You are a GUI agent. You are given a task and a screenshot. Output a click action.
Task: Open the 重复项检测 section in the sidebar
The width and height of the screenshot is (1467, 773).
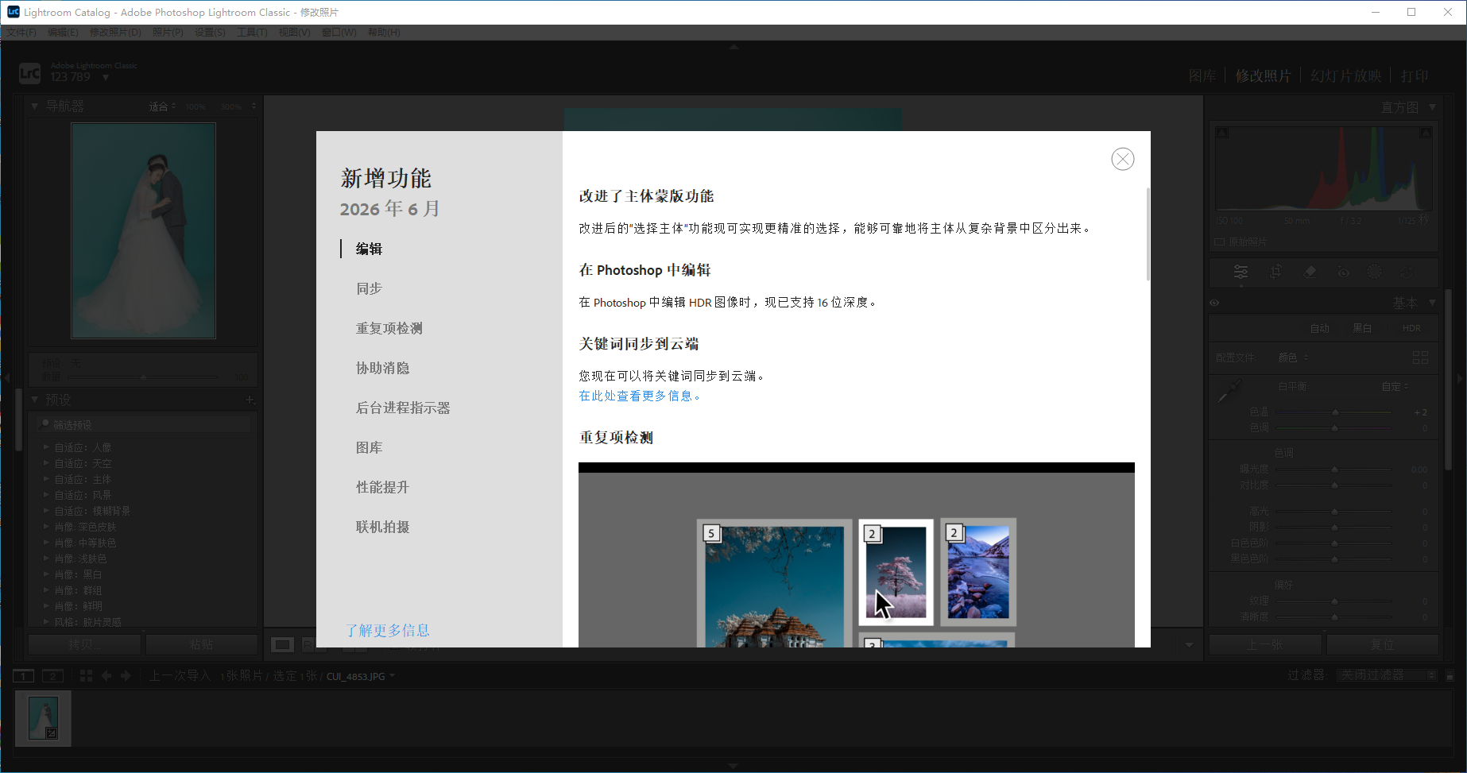coord(389,328)
